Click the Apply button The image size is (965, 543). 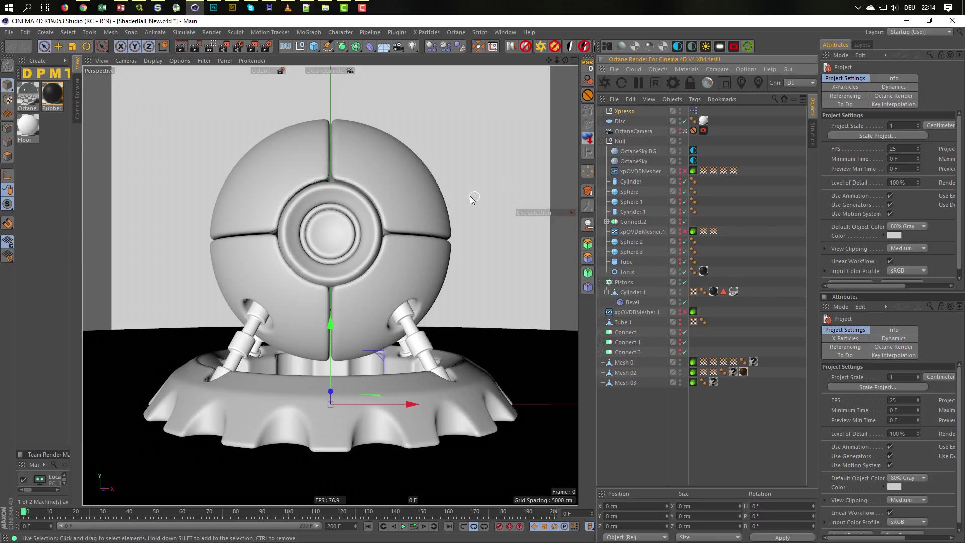tap(782, 537)
